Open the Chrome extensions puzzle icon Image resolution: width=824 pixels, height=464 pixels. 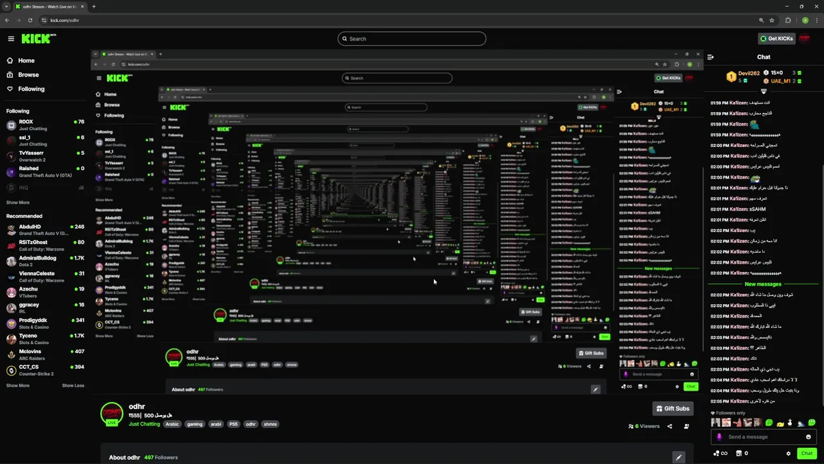point(788,20)
